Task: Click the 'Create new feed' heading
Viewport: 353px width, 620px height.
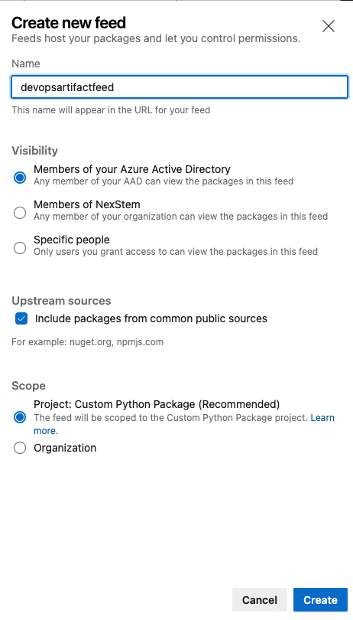Action: (69, 23)
